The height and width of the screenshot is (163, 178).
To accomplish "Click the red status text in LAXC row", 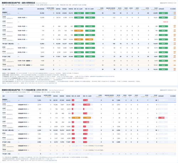I will click(x=166, y=22).
